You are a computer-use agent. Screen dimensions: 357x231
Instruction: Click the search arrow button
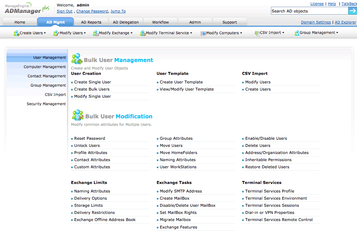click(x=352, y=11)
